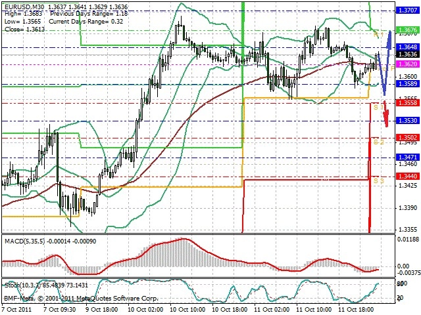Image resolution: width=421 pixels, height=315 pixels.
Task: Click the S 2 support marker text
Action: point(379,142)
